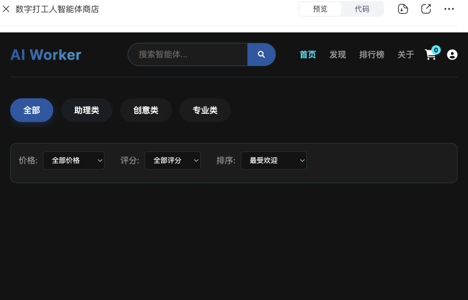The height and width of the screenshot is (300, 468).
Task: Open the 全部价格 price dropdown
Action: click(x=74, y=160)
